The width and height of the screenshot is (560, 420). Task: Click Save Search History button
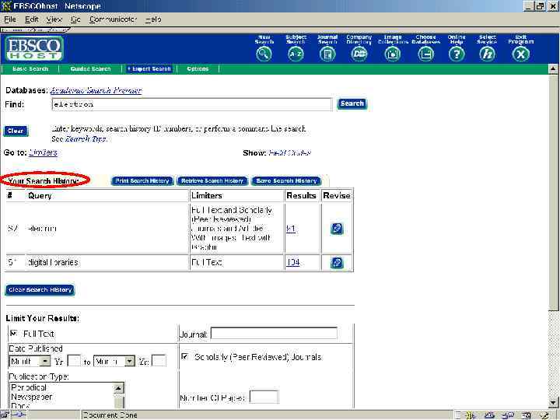point(286,181)
